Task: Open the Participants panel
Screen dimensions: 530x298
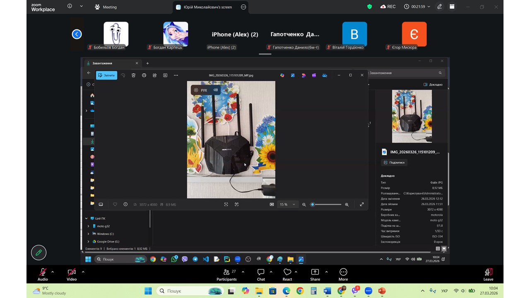Action: (226, 274)
